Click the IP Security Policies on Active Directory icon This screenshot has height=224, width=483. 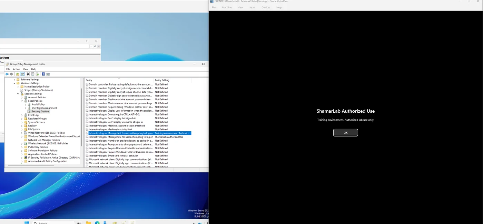[x=26, y=157]
